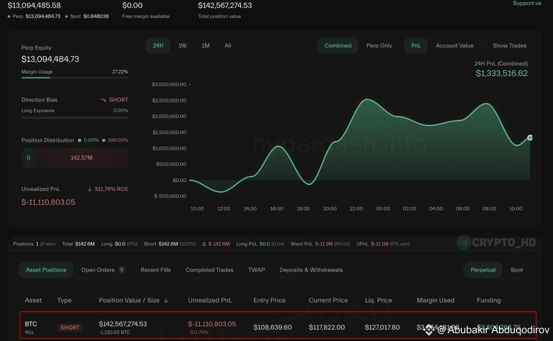Go to the Recent Fills tab
Viewport: 553px width, 341px height.
(156, 270)
